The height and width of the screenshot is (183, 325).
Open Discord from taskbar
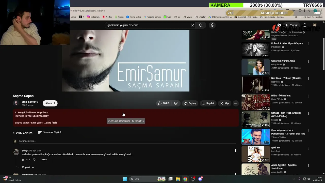pos(200,179)
